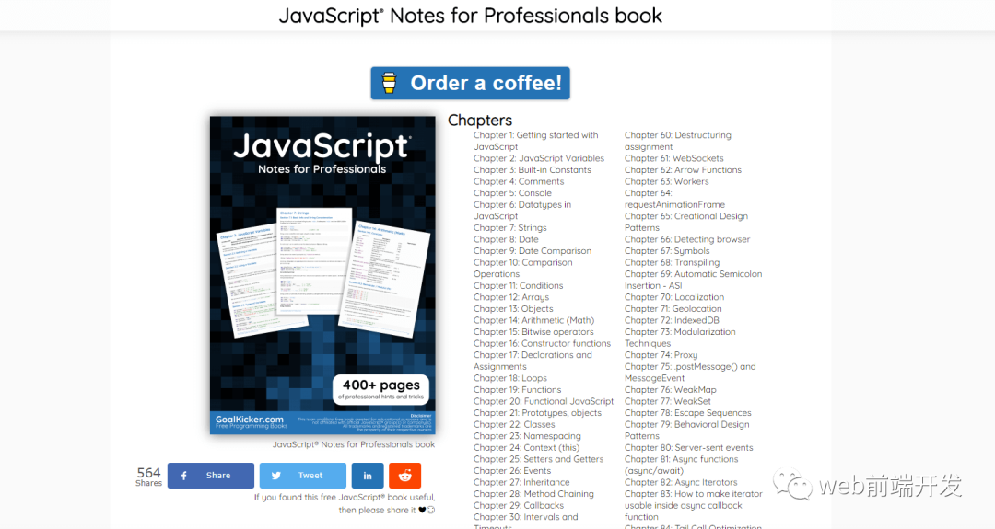Click the page title JavaScript Notes for Professionals book
The width and height of the screenshot is (995, 529).
[x=470, y=16]
